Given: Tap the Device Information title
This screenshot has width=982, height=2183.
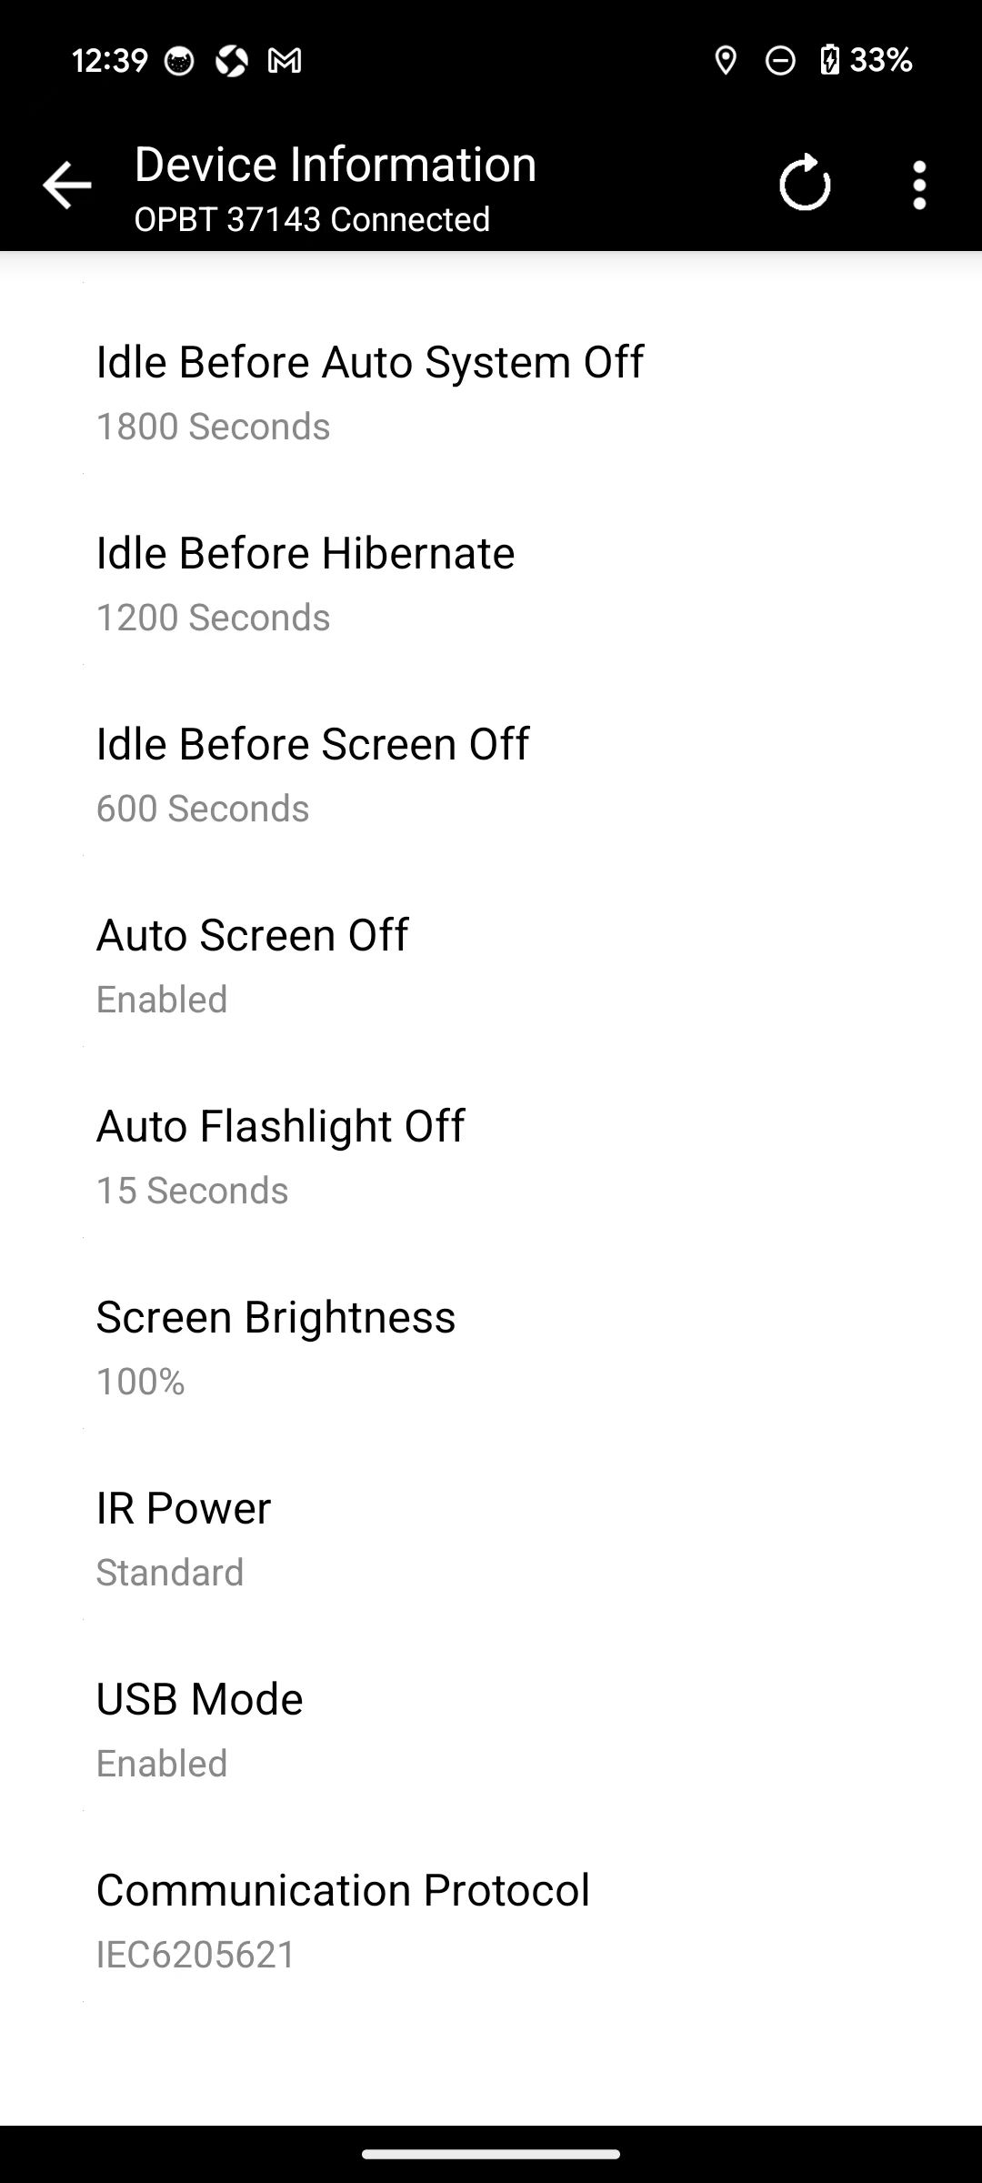Looking at the screenshot, I should point(336,165).
